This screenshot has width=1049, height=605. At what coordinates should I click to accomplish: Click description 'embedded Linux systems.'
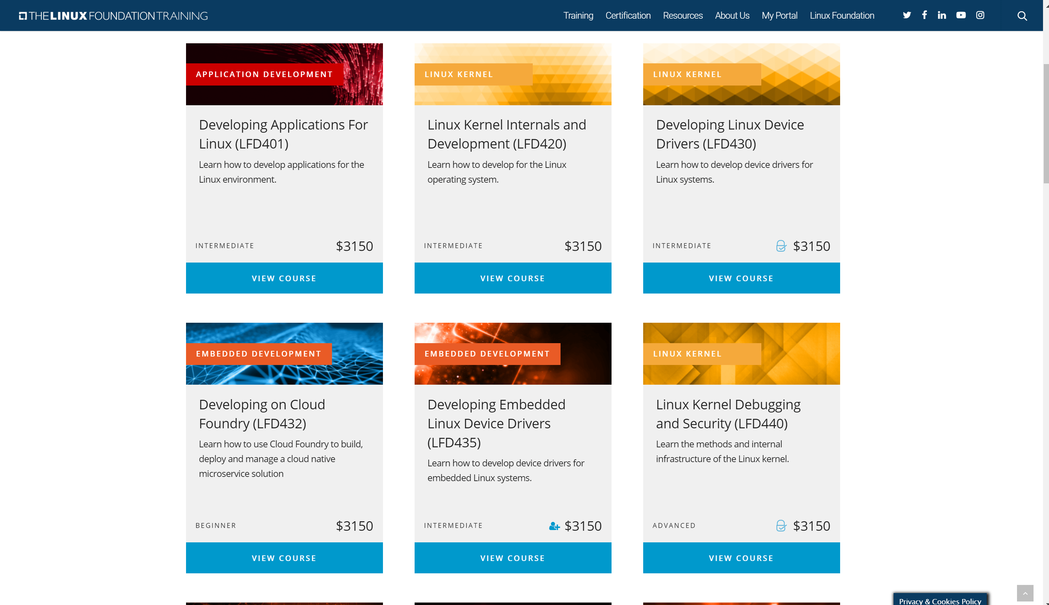pos(479,478)
